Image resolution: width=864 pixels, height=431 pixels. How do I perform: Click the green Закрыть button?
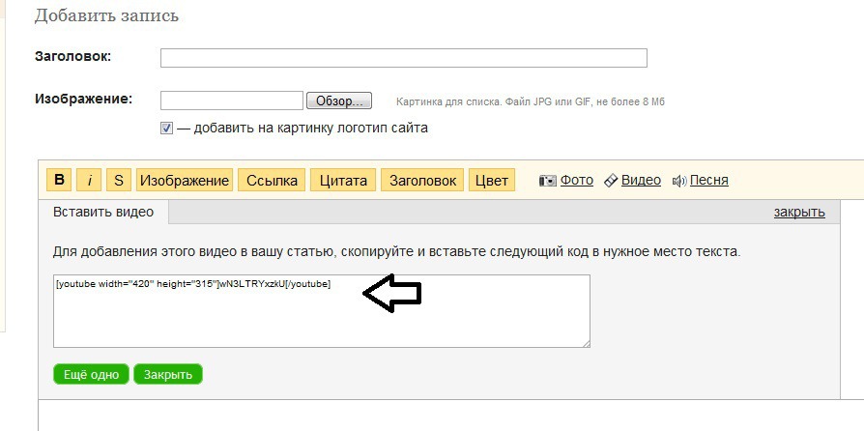tap(168, 375)
